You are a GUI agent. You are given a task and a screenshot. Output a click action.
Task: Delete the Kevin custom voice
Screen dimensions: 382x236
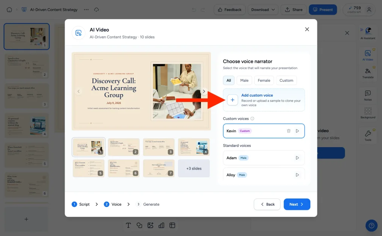click(x=289, y=131)
